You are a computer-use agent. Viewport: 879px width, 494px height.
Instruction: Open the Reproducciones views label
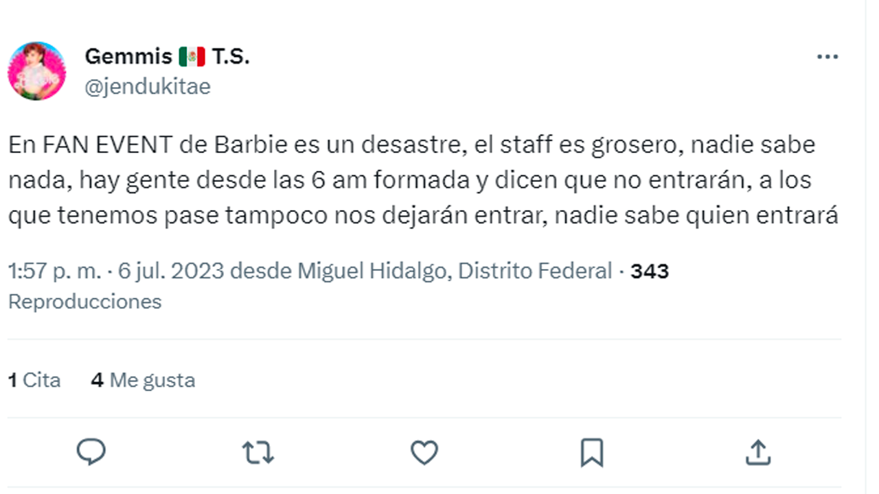click(x=84, y=301)
